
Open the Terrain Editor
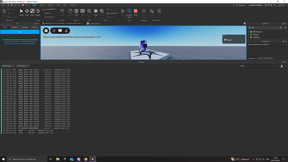point(62,12)
